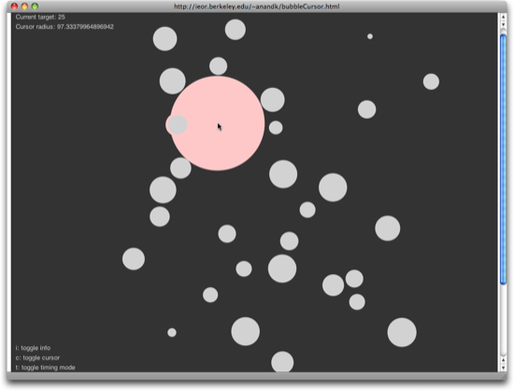The image size is (514, 391).
Task: Click the scrollbar up arrow at top
Action: tap(503, 17)
